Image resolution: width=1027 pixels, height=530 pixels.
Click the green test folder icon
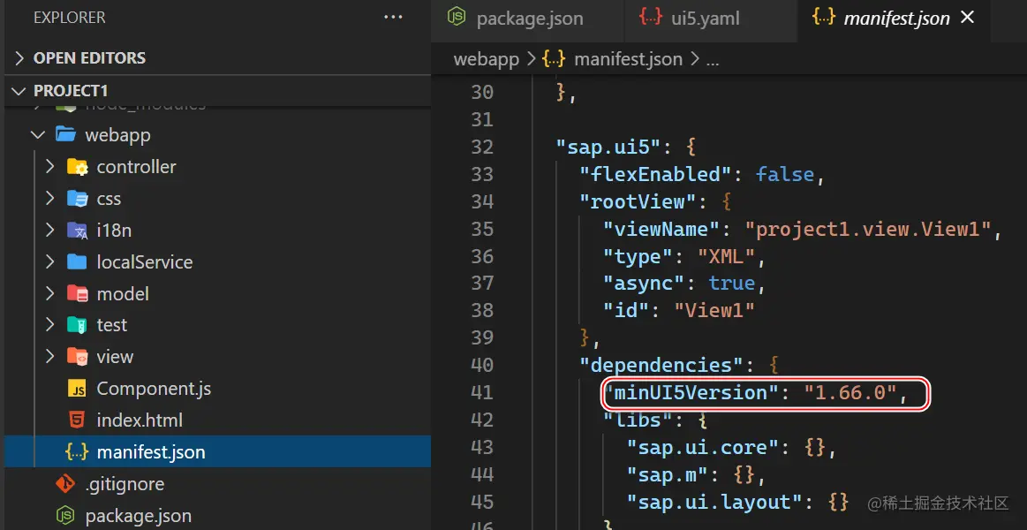(78, 325)
